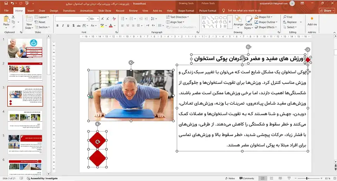Open the Notes pane
The image size is (337, 181).
point(230,179)
